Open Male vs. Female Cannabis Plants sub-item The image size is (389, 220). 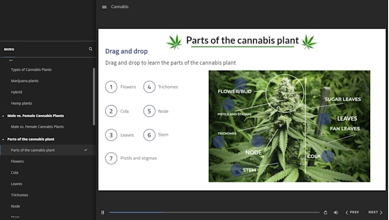(37, 127)
